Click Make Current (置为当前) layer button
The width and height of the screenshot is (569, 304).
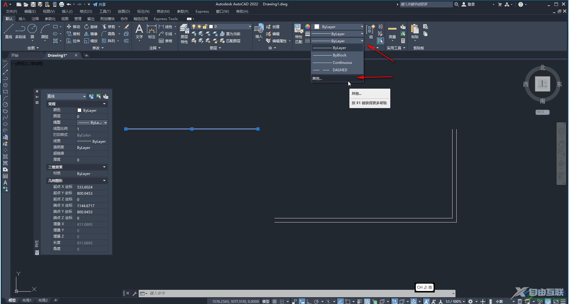pos(230,34)
